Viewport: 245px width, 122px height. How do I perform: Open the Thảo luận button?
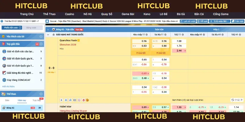tap(238, 21)
